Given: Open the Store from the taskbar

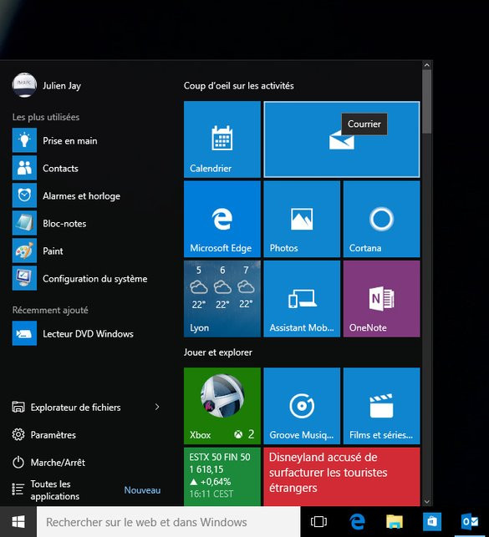Looking at the screenshot, I should 432,522.
